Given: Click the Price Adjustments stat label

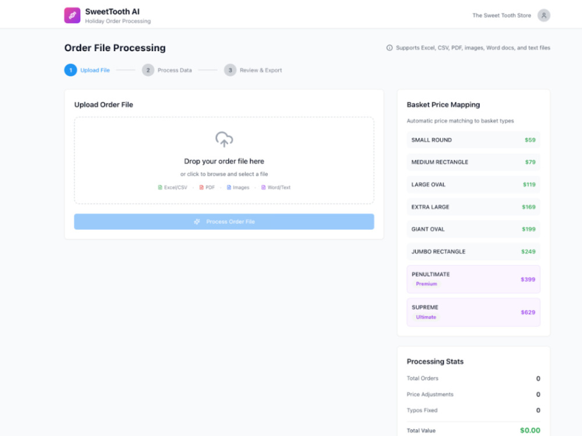Looking at the screenshot, I should (430, 395).
